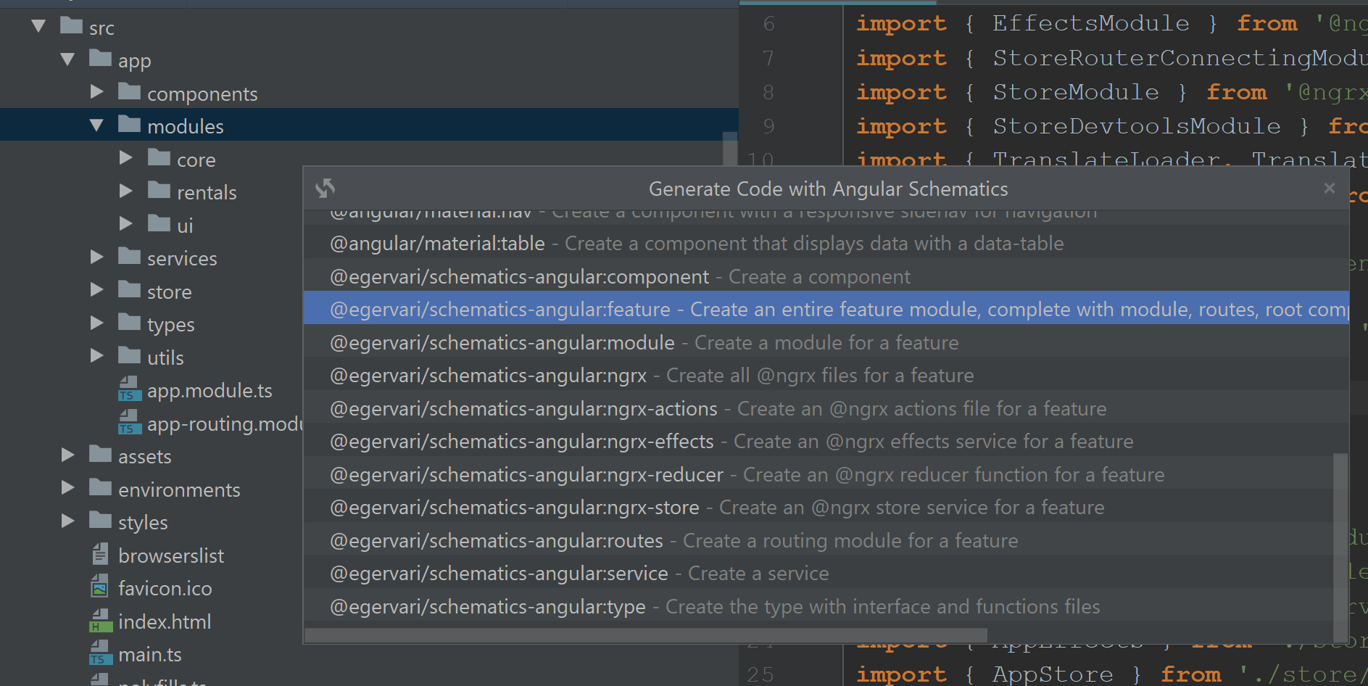Expand the utils folder arrow
This screenshot has width=1368, height=686.
pos(97,355)
